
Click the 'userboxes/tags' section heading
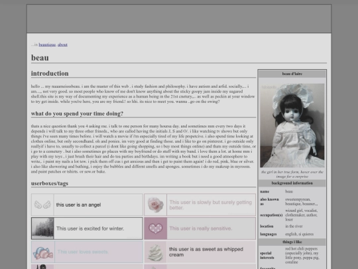(x=50, y=183)
